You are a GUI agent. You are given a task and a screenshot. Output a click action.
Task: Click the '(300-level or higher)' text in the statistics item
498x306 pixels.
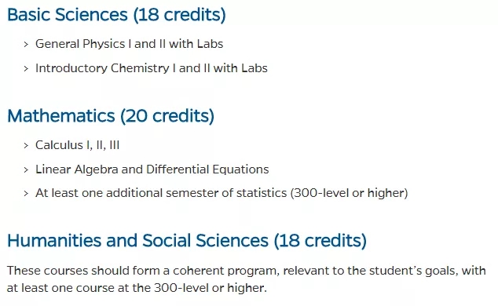click(349, 193)
